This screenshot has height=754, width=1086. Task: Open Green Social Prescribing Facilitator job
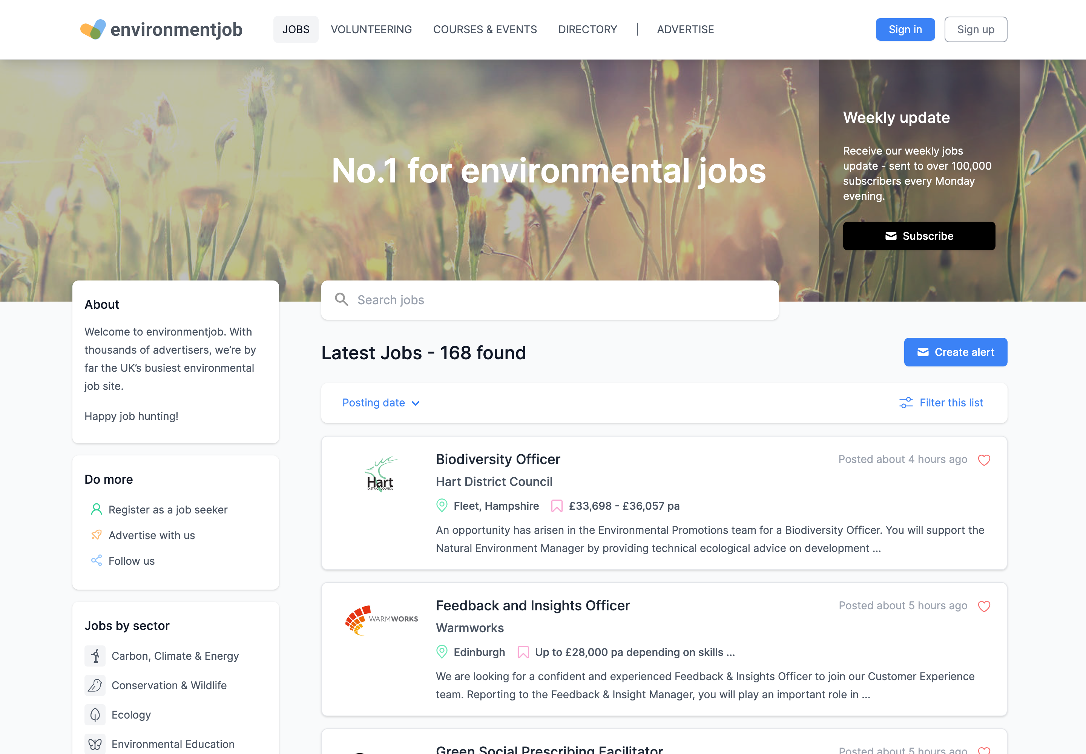click(x=549, y=749)
